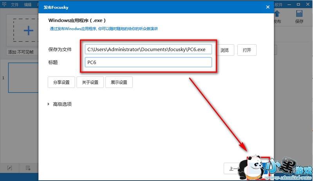Image resolution: width=313 pixels, height=181 pixels.
Task: Click the 保存为文件 path input field
Action: pyautogui.click(x=148, y=49)
